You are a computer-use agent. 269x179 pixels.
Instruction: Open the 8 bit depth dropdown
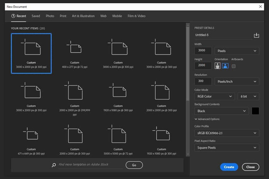pos(248,97)
